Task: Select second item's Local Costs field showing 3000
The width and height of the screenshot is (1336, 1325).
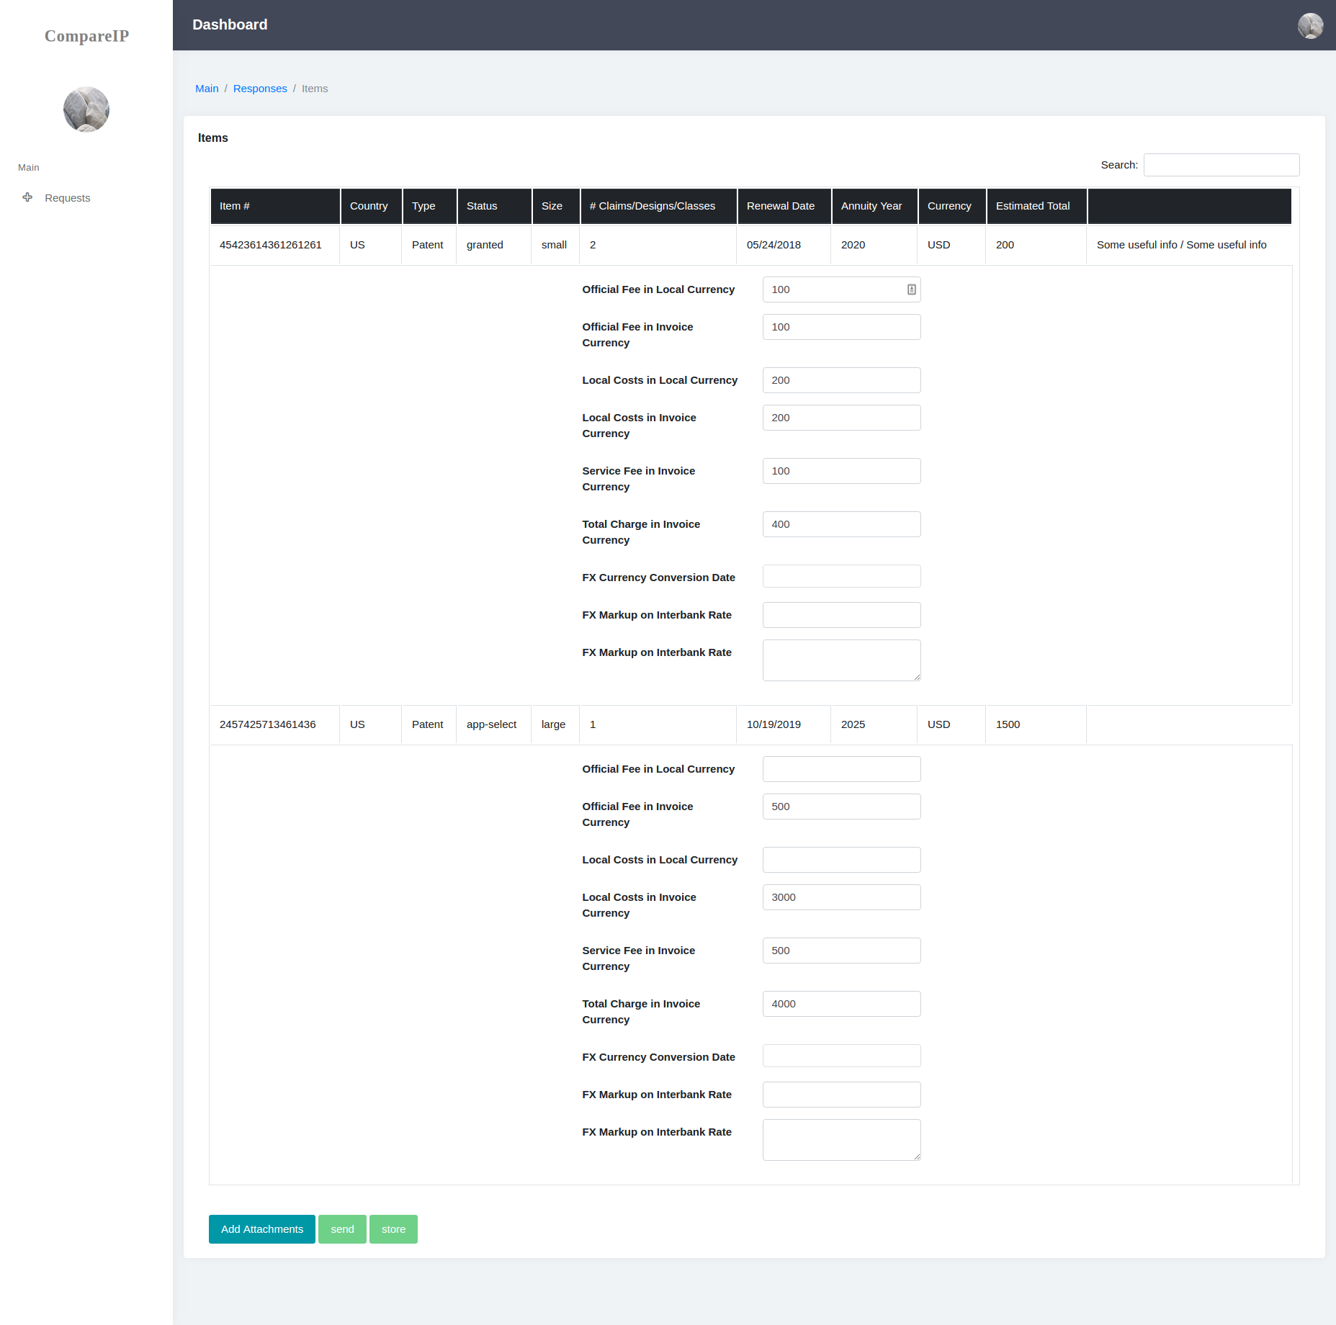Action: (841, 897)
